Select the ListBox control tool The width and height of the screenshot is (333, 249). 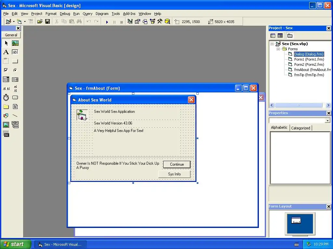point(15,79)
